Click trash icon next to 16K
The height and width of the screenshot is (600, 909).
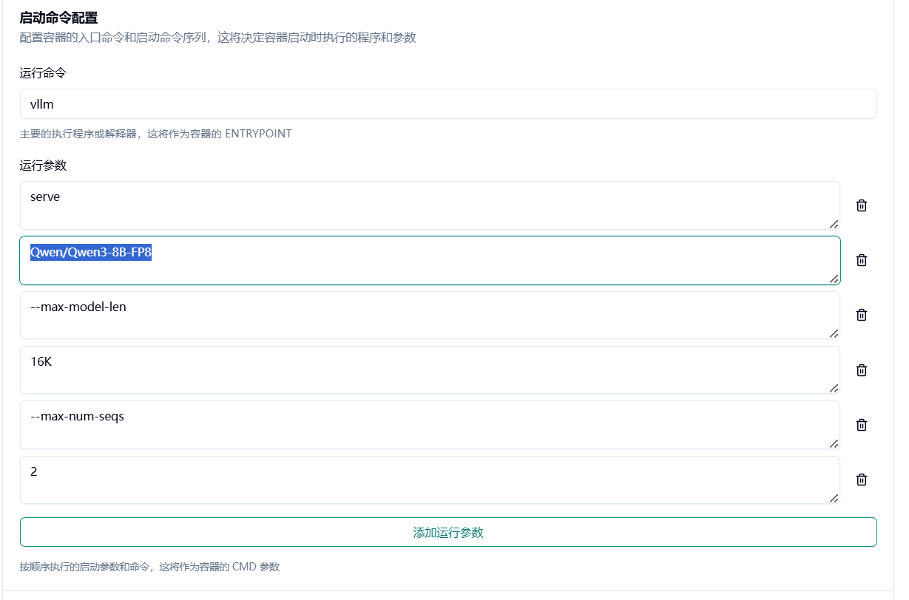point(861,370)
